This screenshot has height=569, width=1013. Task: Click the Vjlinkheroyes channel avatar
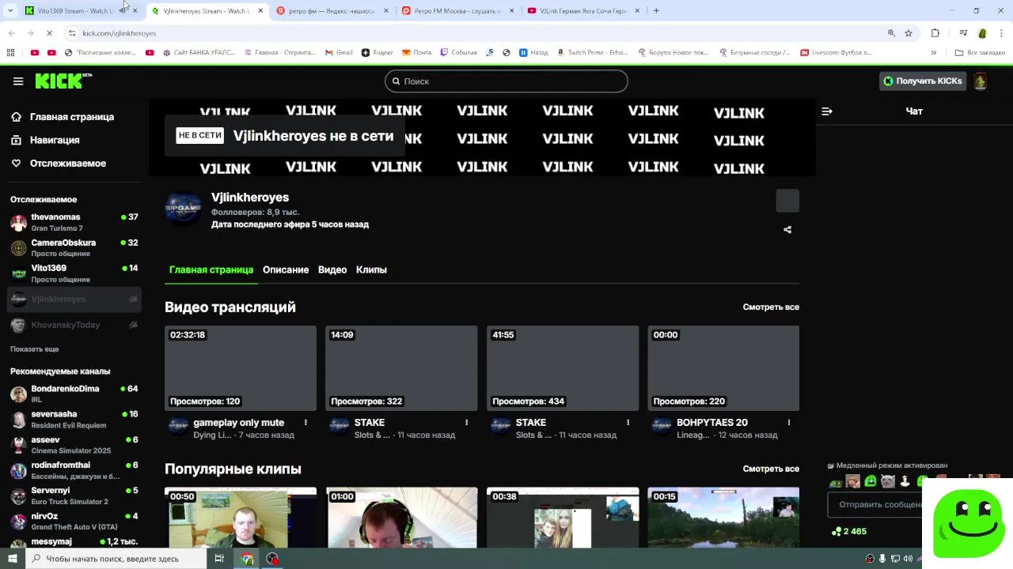coord(183,209)
